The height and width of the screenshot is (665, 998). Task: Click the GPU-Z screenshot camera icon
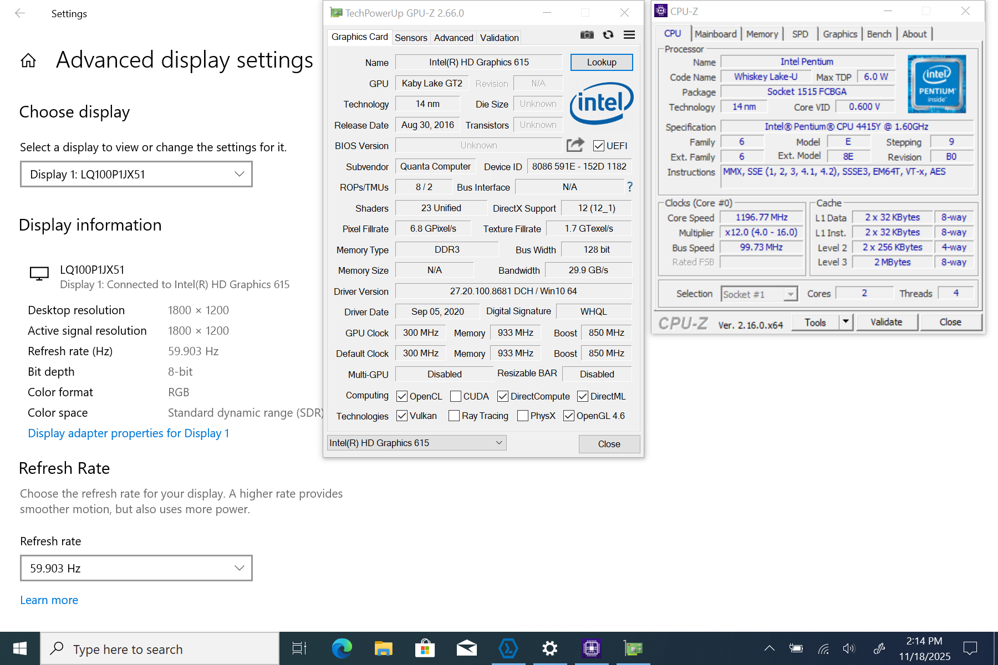click(587, 35)
